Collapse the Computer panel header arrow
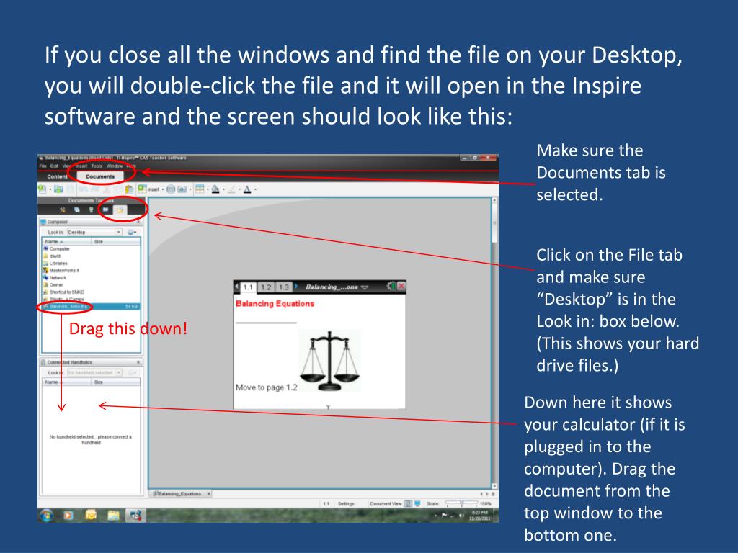The height and width of the screenshot is (553, 738). [138, 222]
